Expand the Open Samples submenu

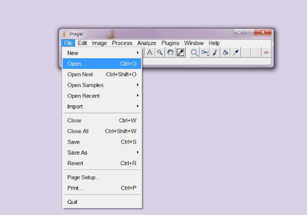[102, 85]
